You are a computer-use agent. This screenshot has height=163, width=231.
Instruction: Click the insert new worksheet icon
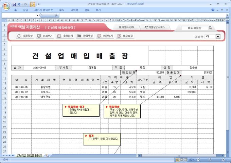(x=47, y=156)
